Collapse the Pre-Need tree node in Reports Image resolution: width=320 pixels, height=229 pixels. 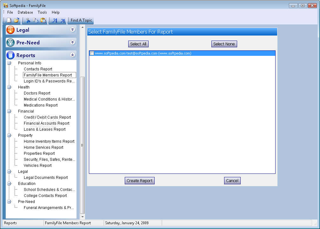tap(9, 201)
